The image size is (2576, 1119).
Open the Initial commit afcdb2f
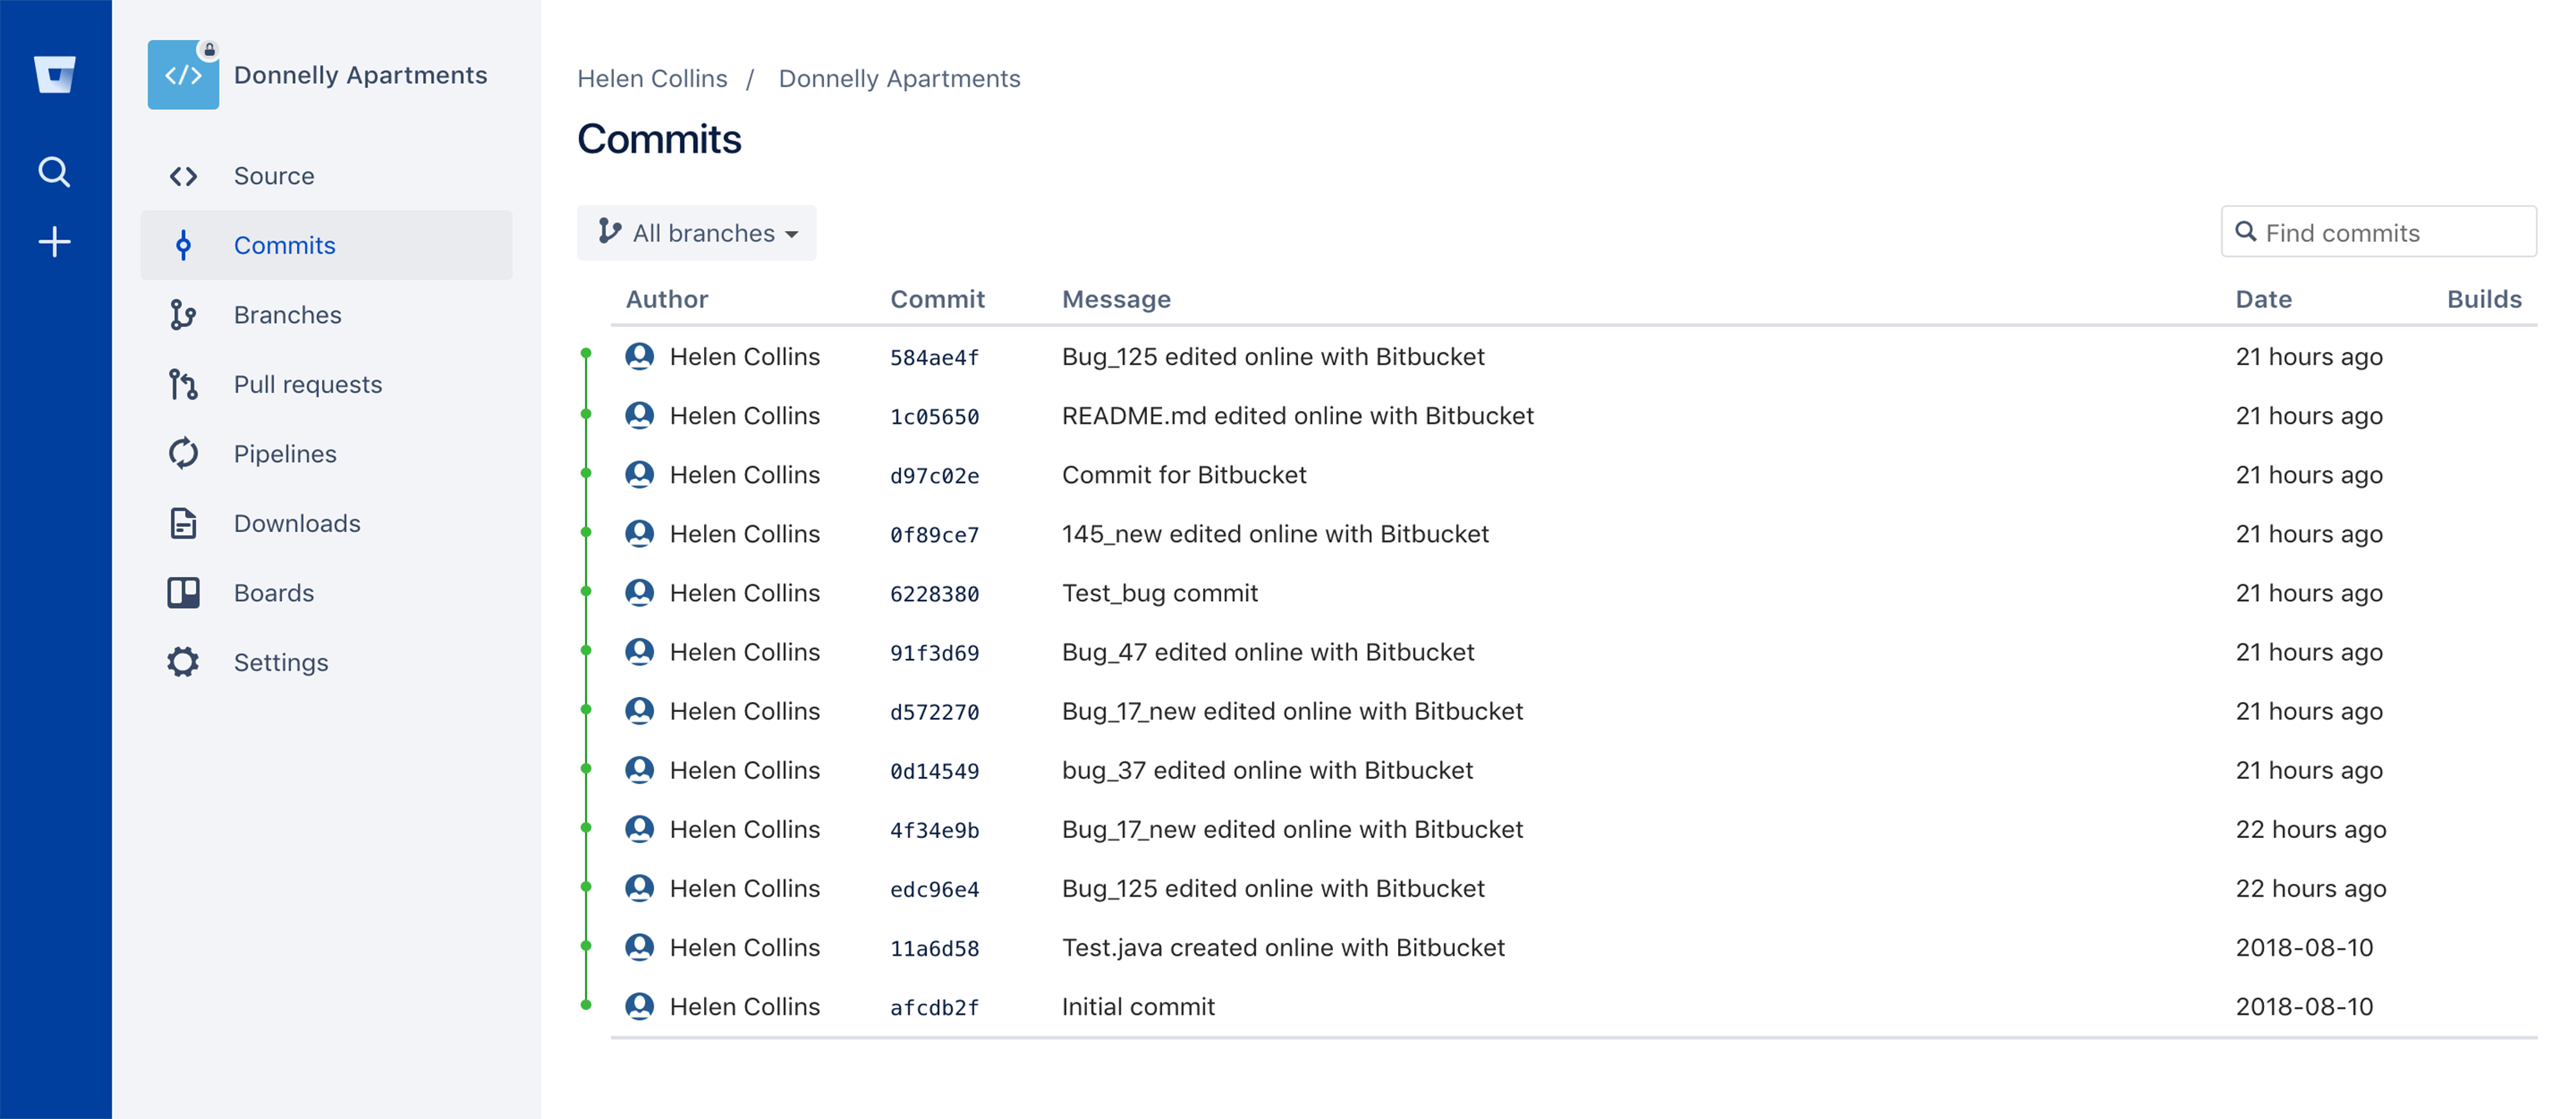pos(933,1007)
